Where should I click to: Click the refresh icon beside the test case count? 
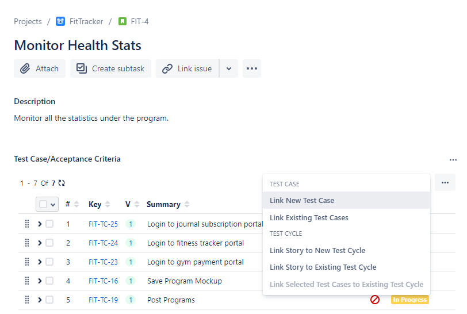(x=62, y=183)
